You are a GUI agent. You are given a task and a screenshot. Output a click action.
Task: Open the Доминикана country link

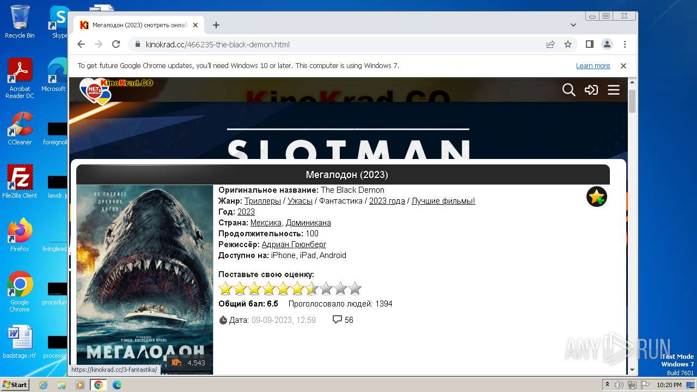click(308, 223)
